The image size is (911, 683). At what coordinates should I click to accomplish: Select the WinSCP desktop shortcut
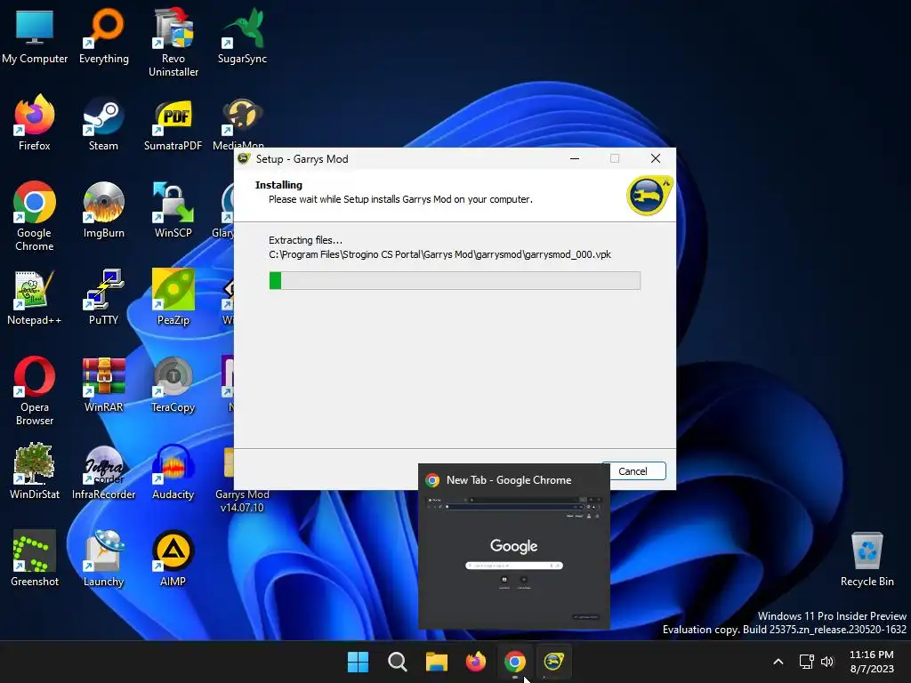click(173, 210)
